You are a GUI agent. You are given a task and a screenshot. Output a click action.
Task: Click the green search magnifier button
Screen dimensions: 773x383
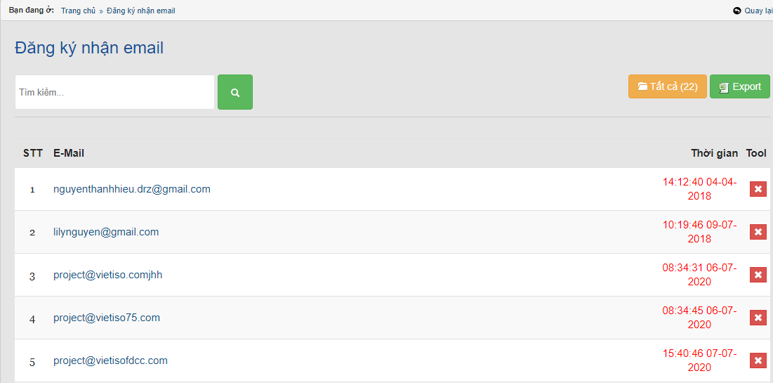tap(235, 92)
